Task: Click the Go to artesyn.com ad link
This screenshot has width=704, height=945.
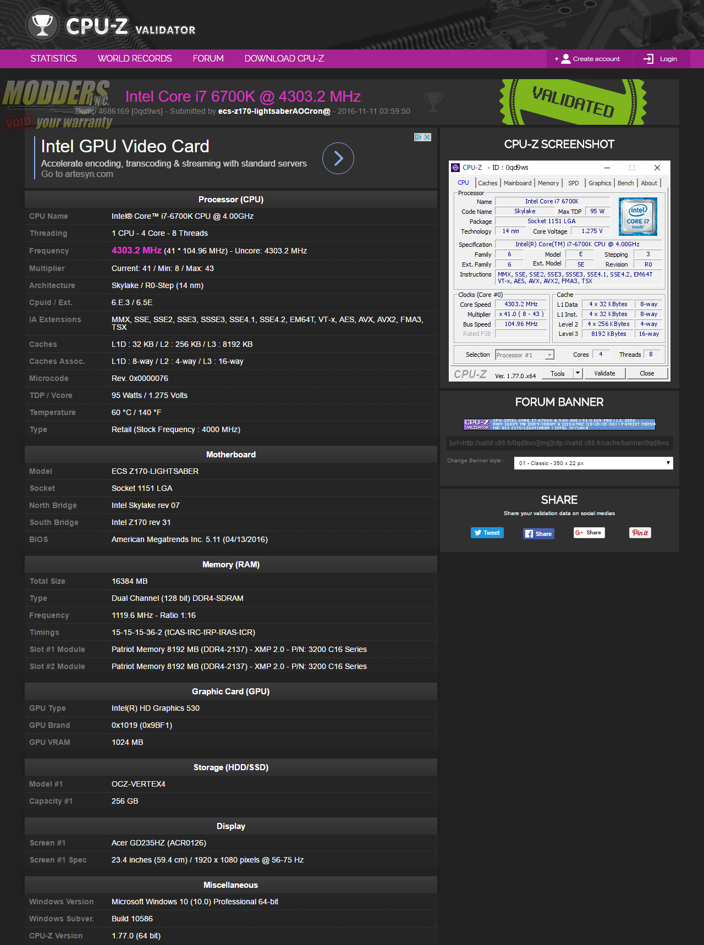Action: 77,174
